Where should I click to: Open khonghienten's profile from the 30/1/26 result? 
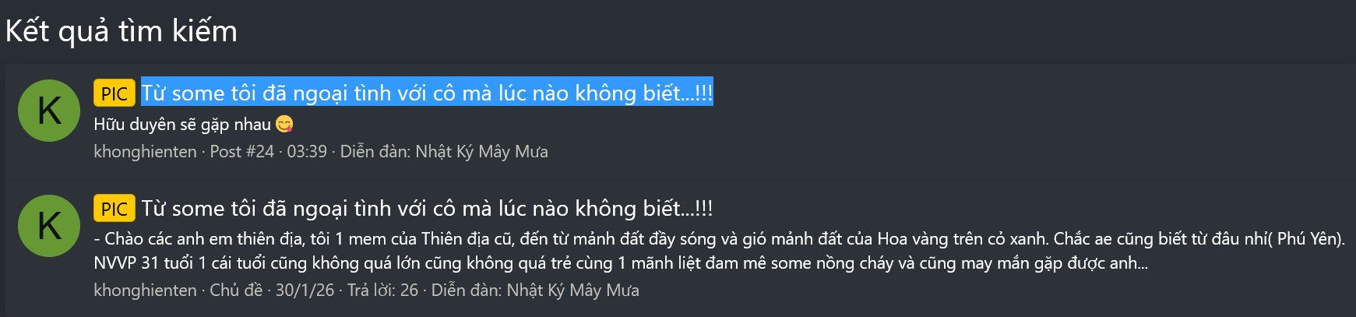145,291
